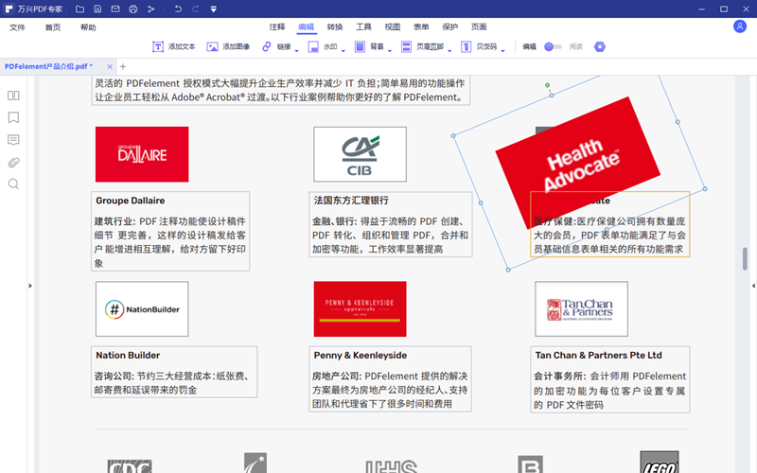Screen dimensions: 757x473
Task: Open the Attachments paperclip panel
Action: point(13,162)
